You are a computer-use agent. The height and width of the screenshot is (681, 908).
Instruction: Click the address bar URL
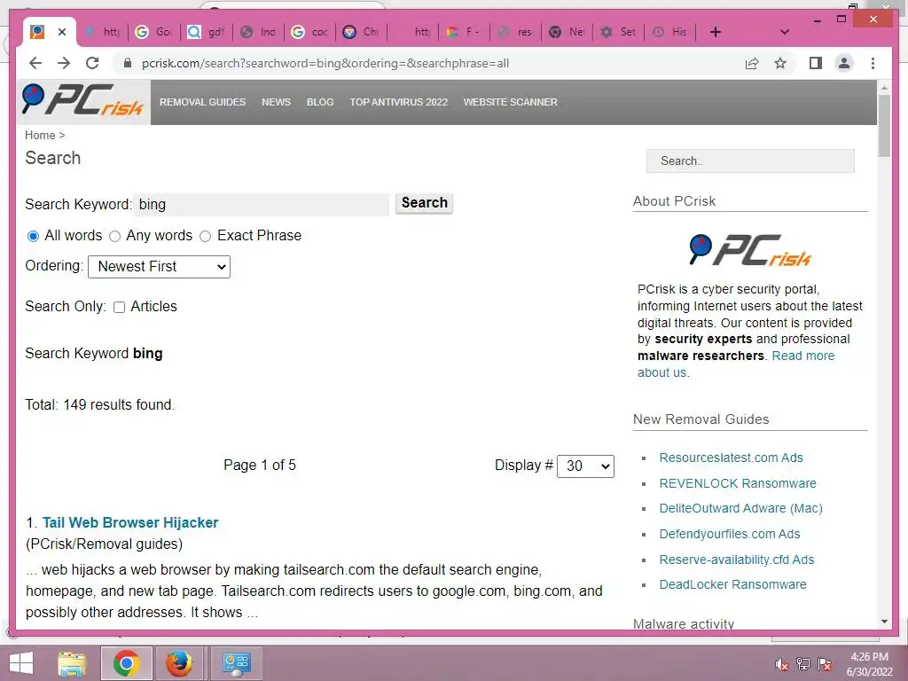click(325, 63)
